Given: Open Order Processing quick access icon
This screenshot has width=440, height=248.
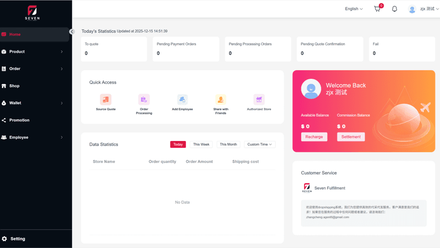Looking at the screenshot, I should 144,100.
